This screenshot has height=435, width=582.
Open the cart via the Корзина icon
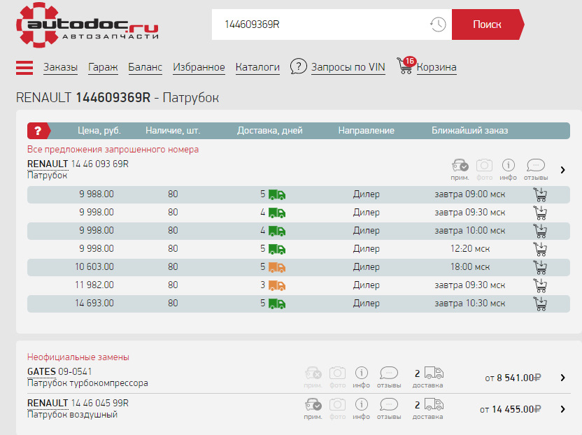[x=404, y=66]
